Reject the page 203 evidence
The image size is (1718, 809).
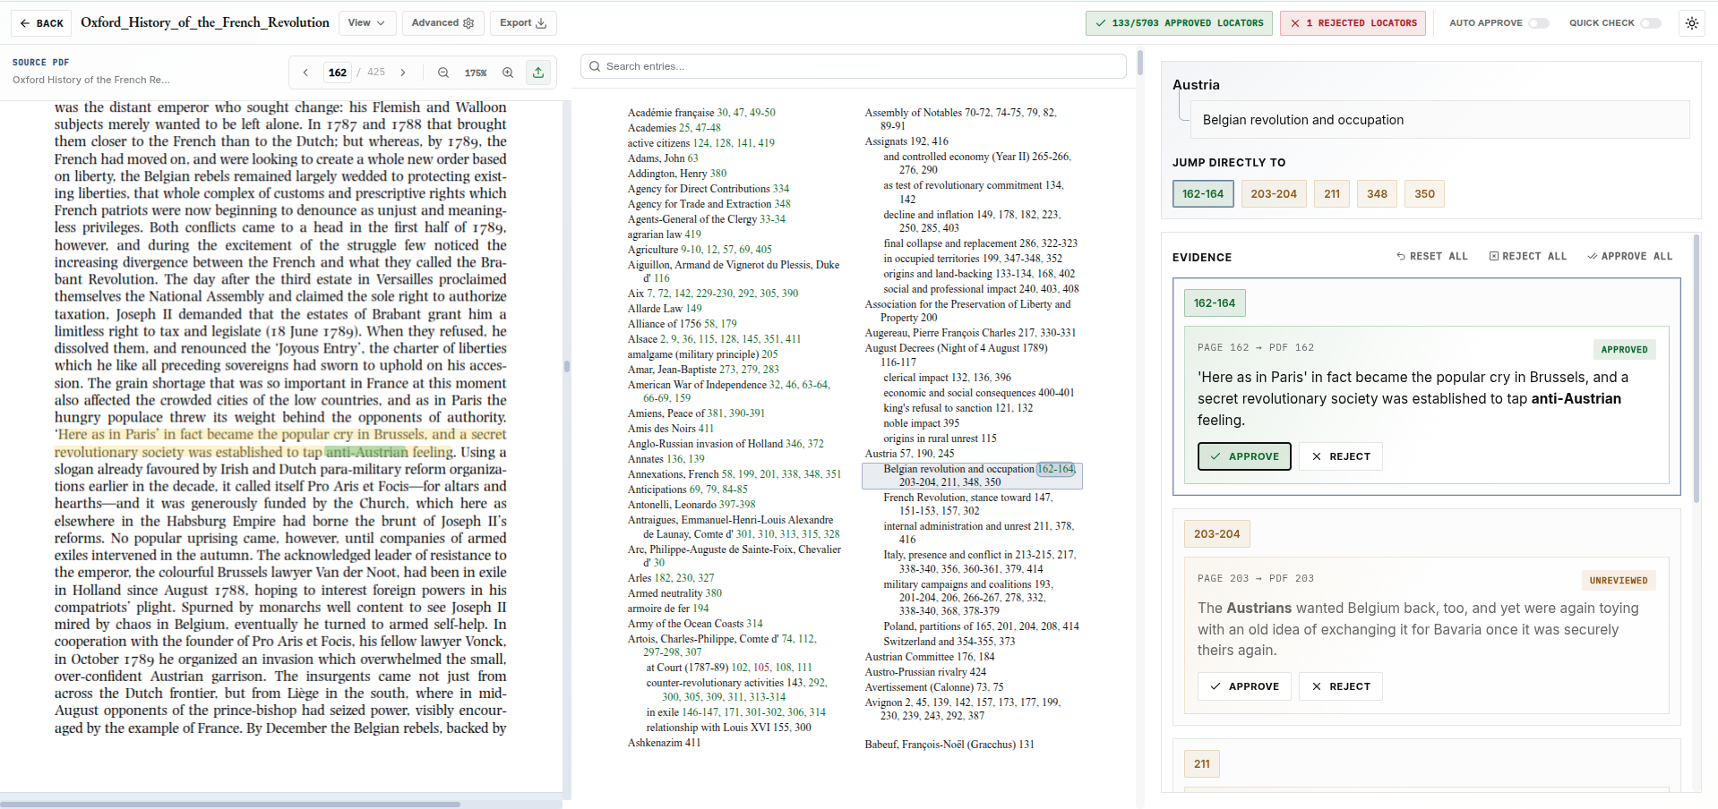click(x=1340, y=686)
